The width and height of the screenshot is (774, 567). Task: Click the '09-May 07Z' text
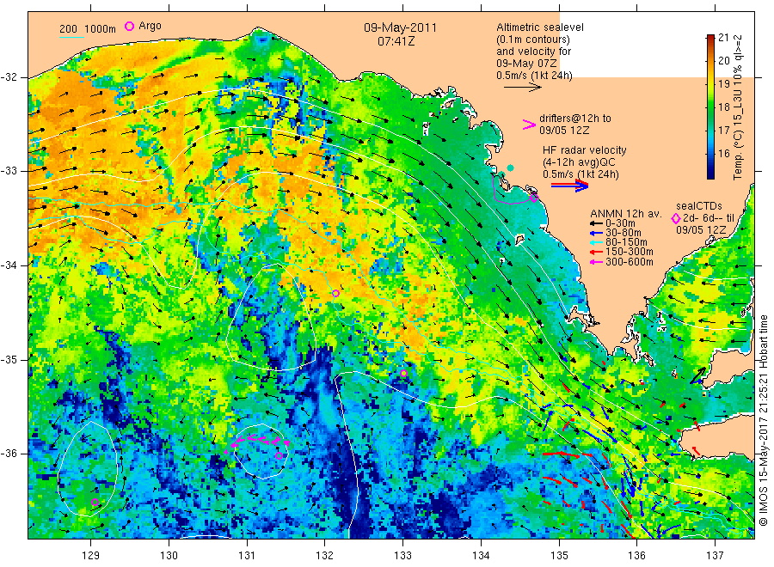(526, 63)
